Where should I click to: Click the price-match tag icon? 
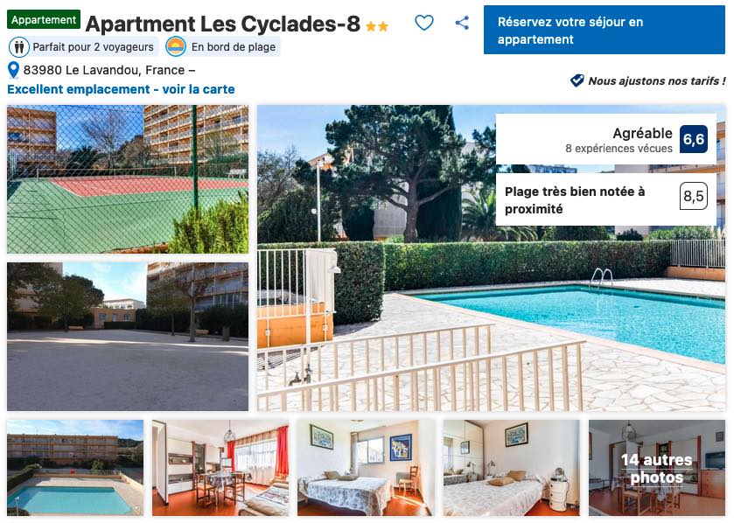pyautogui.click(x=577, y=80)
